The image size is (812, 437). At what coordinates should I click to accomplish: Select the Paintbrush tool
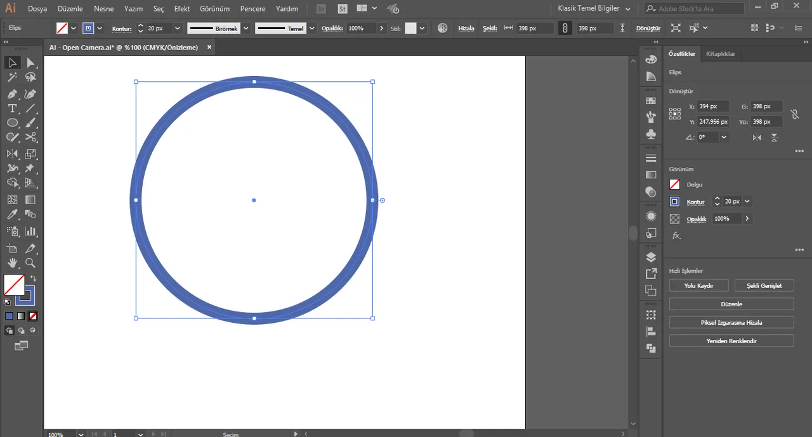point(30,123)
